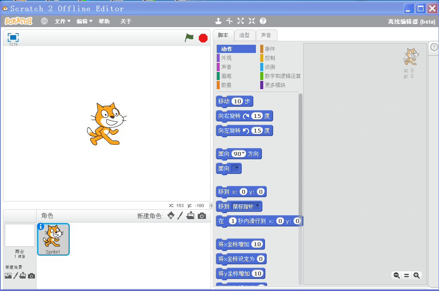Viewport: 439px width, 291px height.
Task: Click the cat sprite on the stage
Action: pyautogui.click(x=106, y=124)
